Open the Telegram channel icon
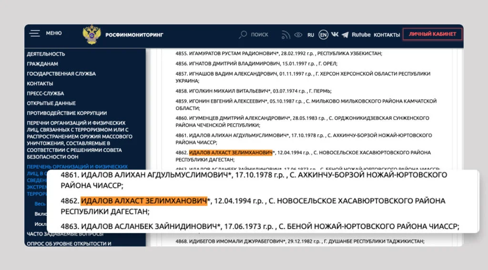 pos(345,35)
